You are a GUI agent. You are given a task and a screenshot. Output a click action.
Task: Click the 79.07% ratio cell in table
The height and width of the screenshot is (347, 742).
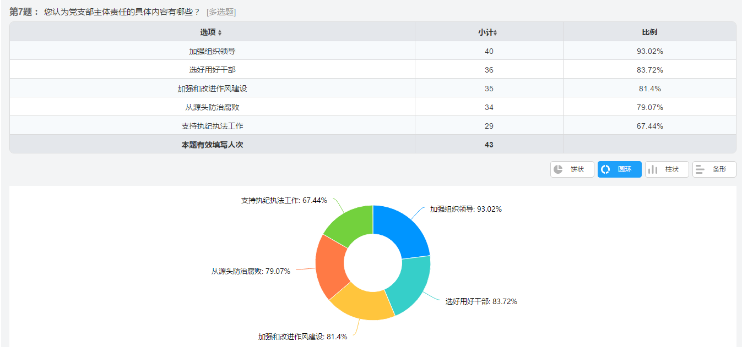649,107
